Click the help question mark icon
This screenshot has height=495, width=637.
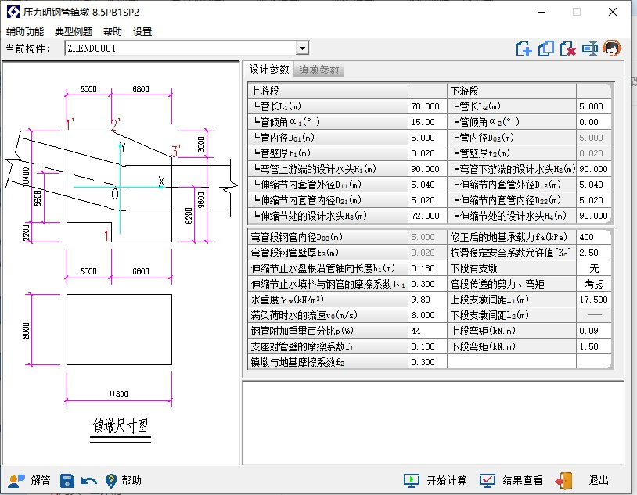pyautogui.click(x=111, y=481)
